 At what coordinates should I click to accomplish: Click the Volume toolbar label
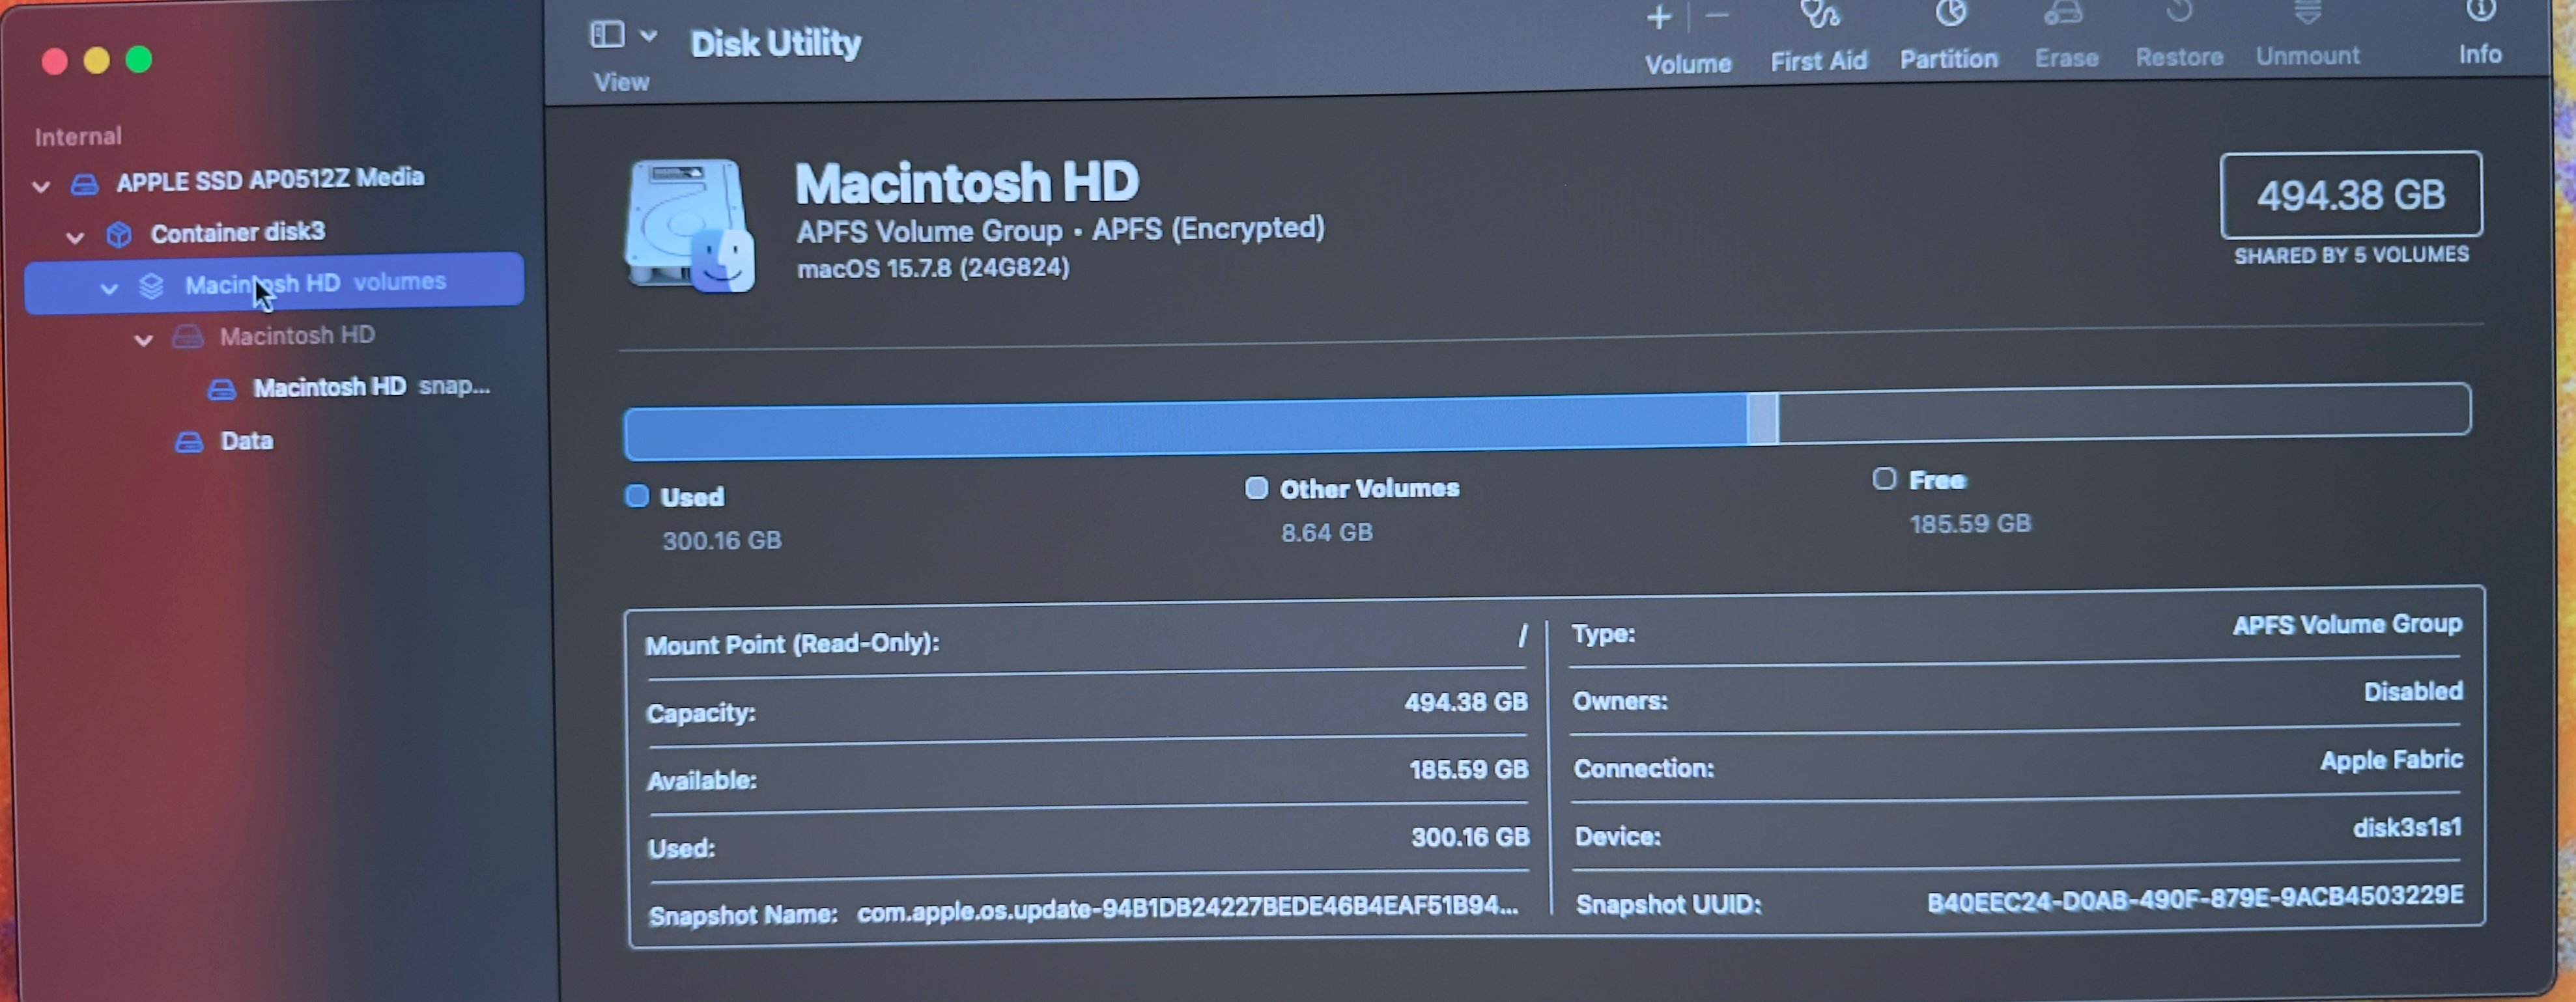tap(1688, 64)
